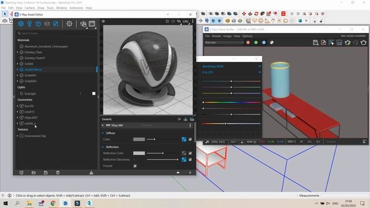Open Materials tab in V-Ray Asset Editor
The width and height of the screenshot is (370, 208).
[x=21, y=24]
